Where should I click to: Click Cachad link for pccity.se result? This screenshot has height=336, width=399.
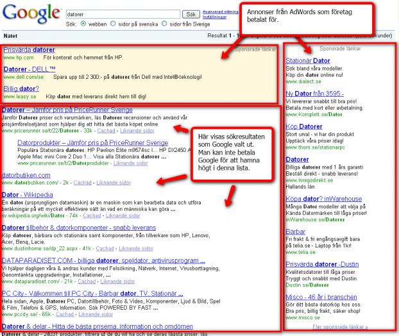pos(65,314)
